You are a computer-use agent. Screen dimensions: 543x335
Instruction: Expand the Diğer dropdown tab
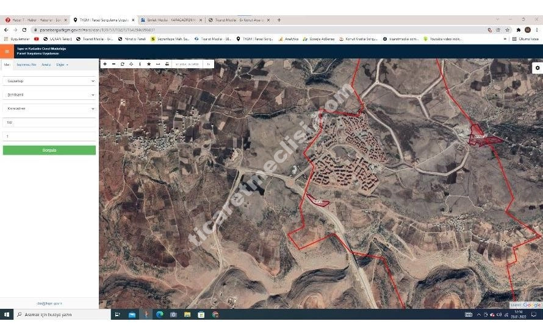pos(62,65)
